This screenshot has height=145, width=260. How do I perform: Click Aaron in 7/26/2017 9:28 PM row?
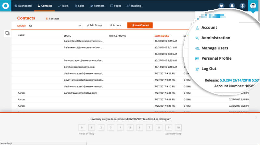point(21,106)
